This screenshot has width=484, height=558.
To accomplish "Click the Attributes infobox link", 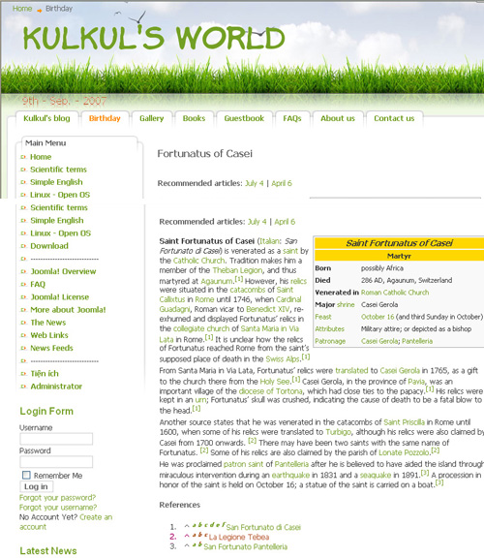I will (330, 328).
